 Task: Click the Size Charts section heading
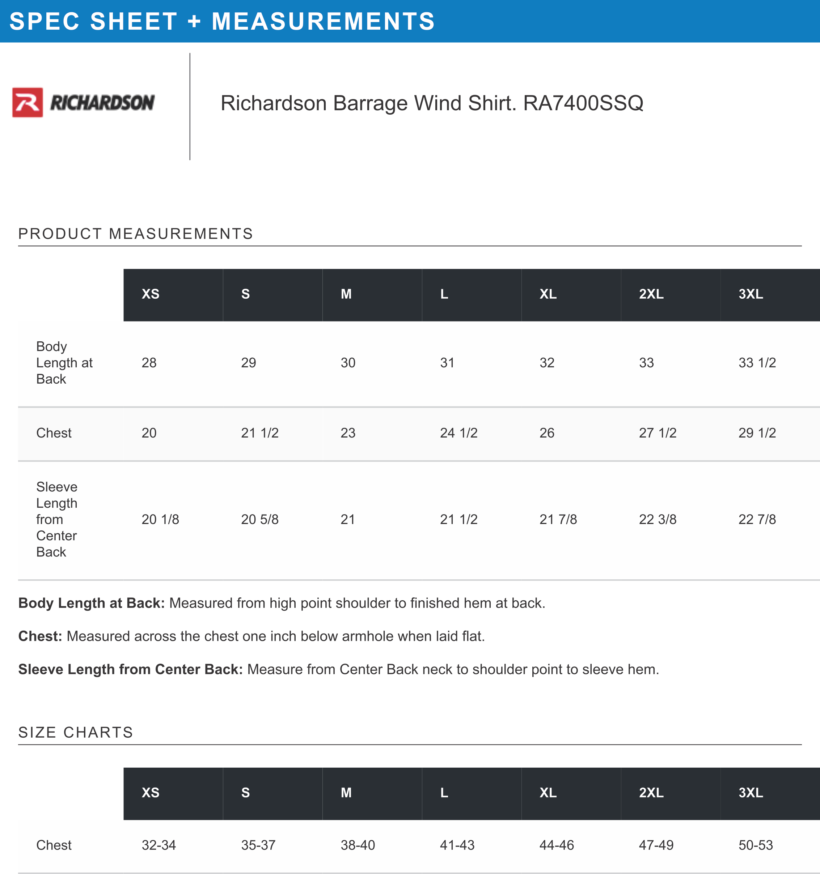pos(76,732)
